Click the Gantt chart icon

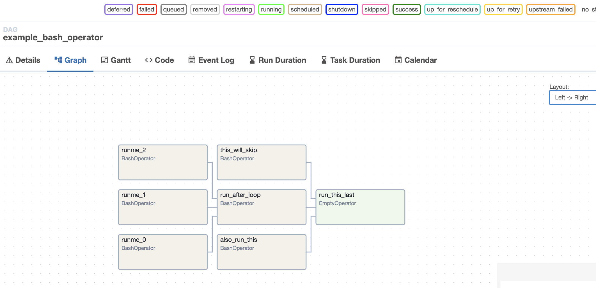click(x=105, y=60)
